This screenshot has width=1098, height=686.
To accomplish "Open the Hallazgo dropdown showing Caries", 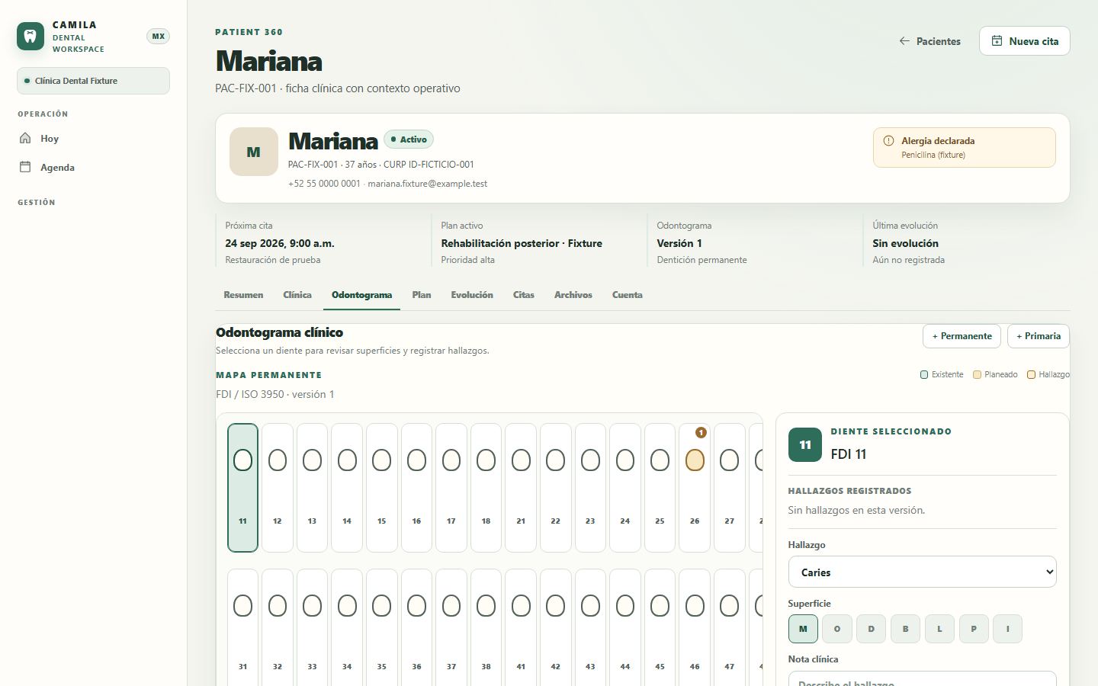I will tap(922, 572).
